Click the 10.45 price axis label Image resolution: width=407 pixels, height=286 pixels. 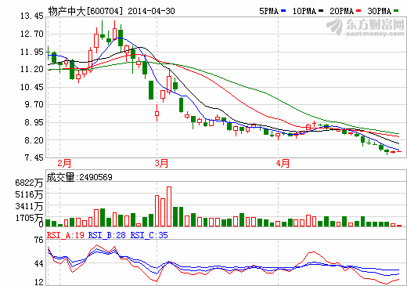coord(32,87)
